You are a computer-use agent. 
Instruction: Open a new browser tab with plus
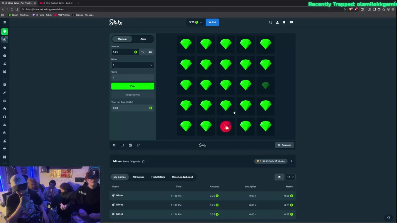tap(79, 3)
